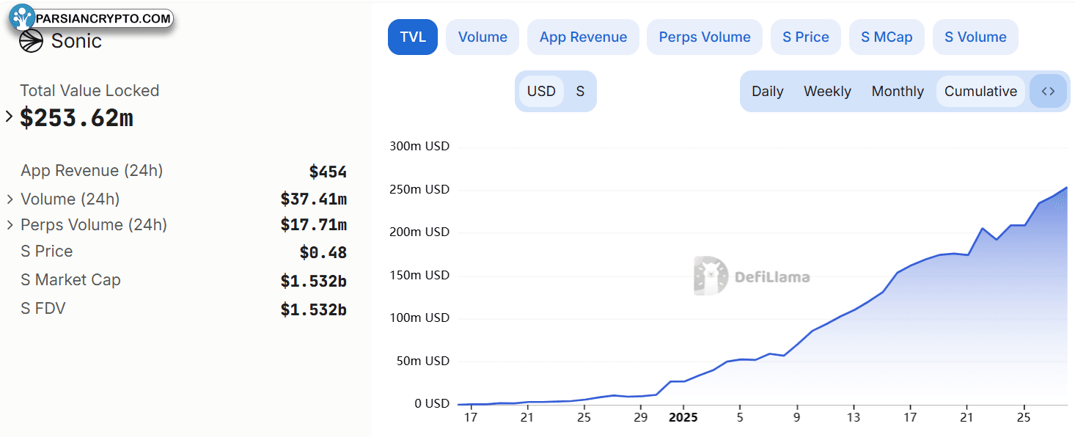Select the Cumulative view option

click(980, 92)
